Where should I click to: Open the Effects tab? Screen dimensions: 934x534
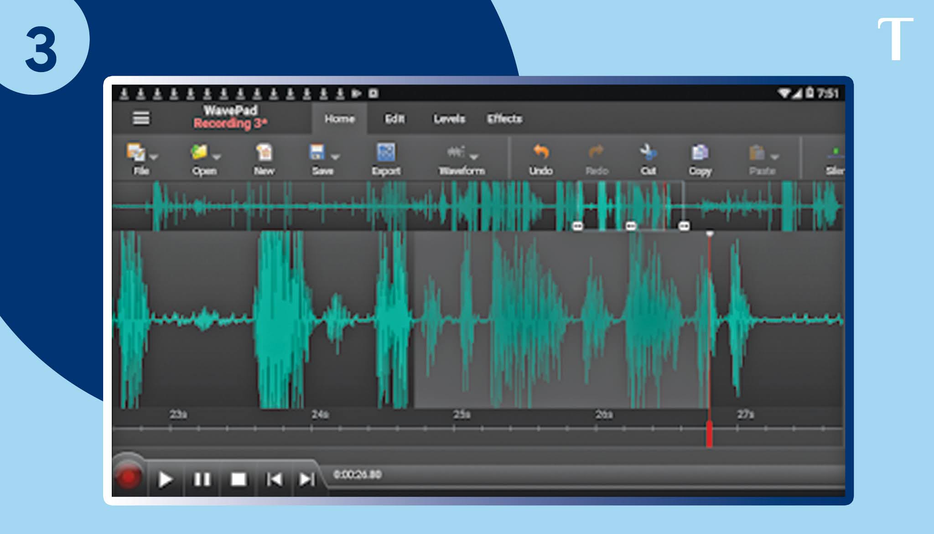(504, 119)
